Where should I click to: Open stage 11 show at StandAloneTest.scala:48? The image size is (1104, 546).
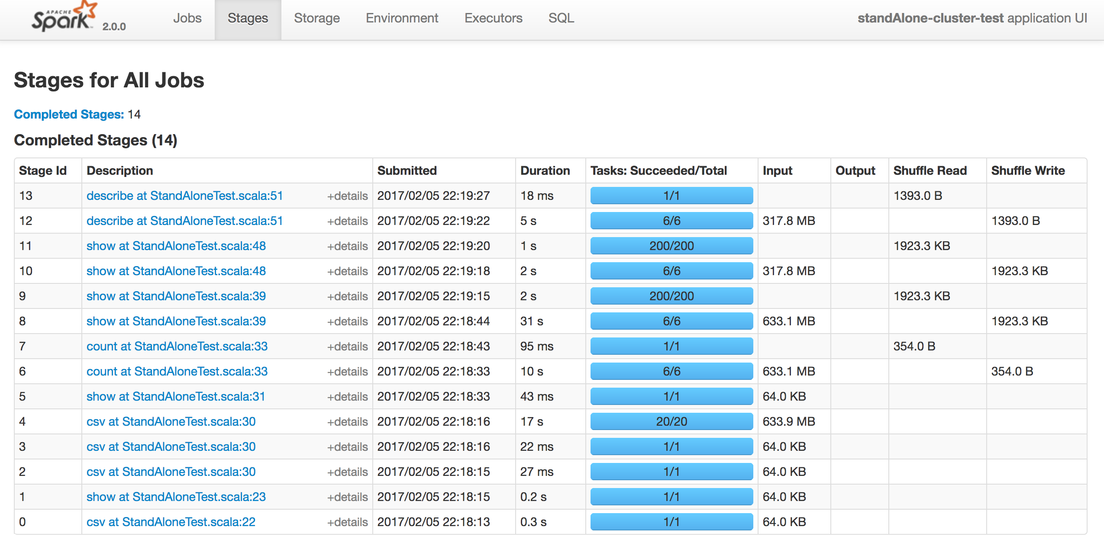[176, 246]
